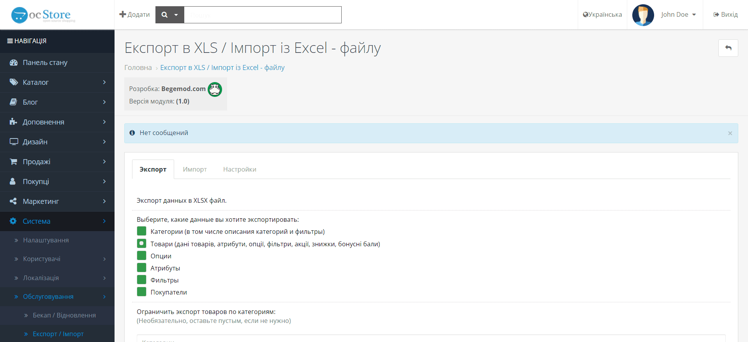
Task: Toggle the Покупатели export checkbox
Action: [141, 292]
